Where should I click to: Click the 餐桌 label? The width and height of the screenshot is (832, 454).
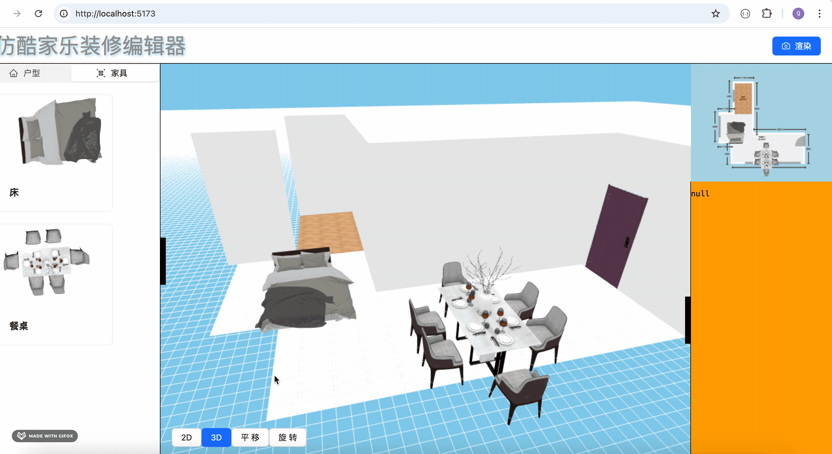19,326
